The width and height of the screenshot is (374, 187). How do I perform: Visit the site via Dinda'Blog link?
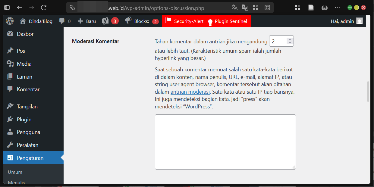[41, 21]
